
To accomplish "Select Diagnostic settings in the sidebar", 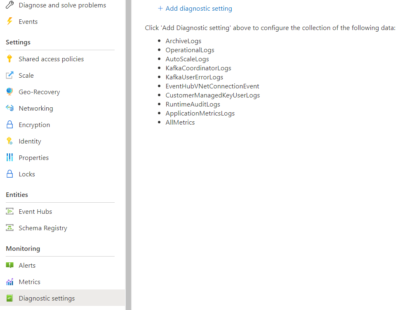I will [x=47, y=298].
